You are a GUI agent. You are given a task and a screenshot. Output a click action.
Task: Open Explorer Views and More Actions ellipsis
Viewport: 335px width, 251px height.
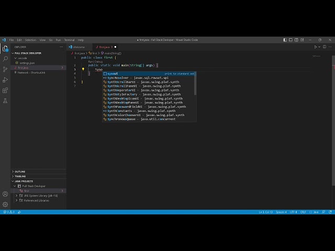[61, 47]
